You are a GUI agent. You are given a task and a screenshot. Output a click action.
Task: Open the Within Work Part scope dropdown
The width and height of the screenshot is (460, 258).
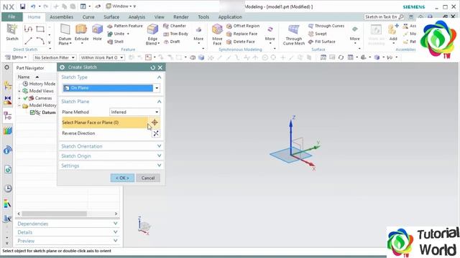102,57
